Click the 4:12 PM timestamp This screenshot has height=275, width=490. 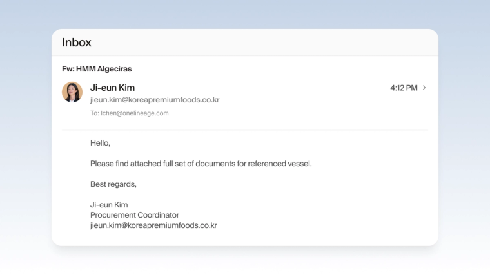(404, 88)
